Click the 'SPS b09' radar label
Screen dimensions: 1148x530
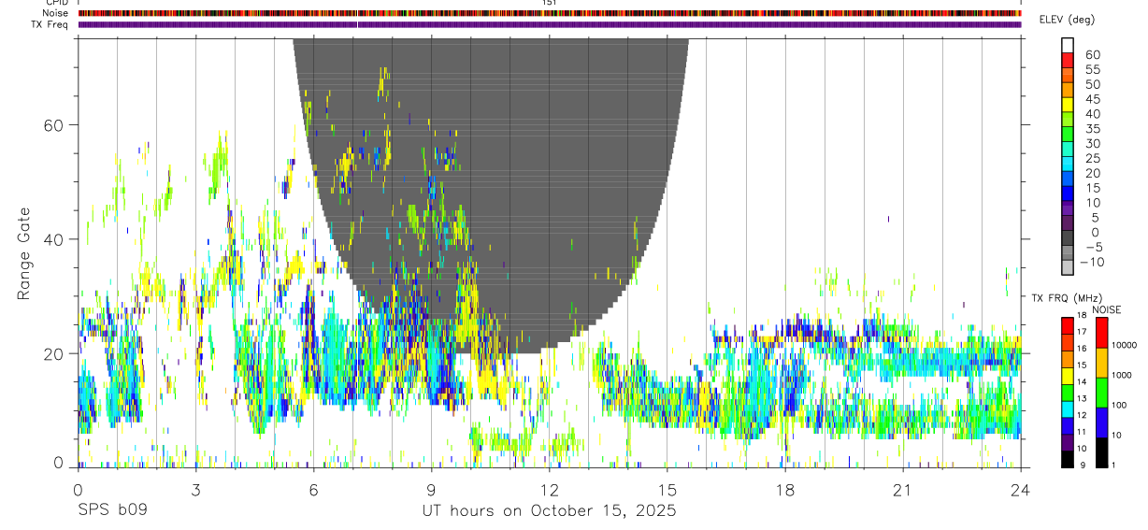point(111,511)
